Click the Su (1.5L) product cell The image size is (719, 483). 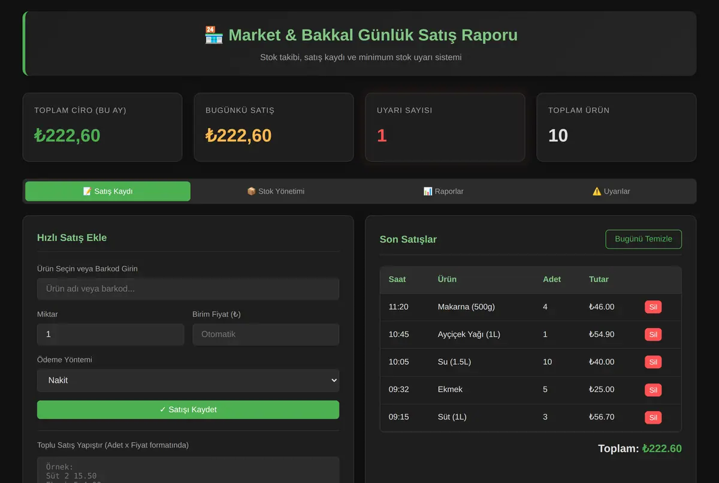(x=454, y=362)
